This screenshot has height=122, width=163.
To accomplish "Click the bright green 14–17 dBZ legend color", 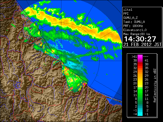I will (140, 91).
